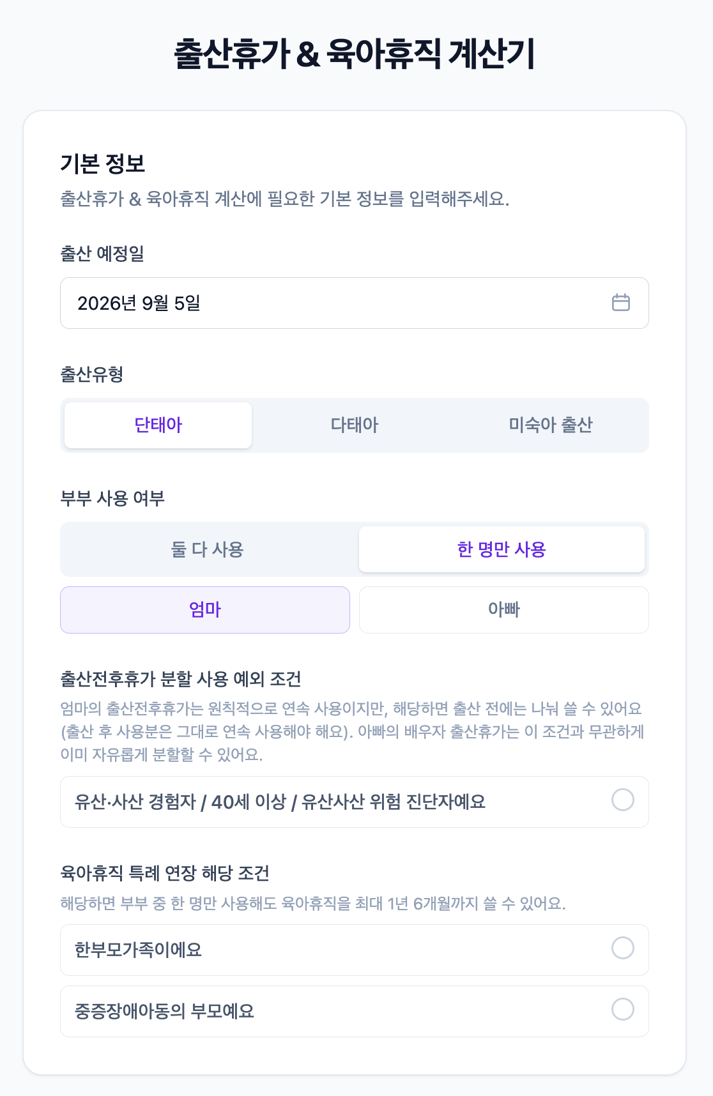This screenshot has height=1096, width=713.
Task: Select the 한 명만 사용 option
Action: [502, 549]
